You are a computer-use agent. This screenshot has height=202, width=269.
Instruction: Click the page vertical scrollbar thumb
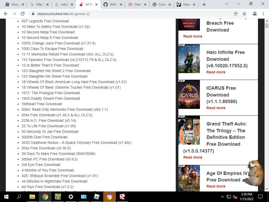[x=267, y=26]
